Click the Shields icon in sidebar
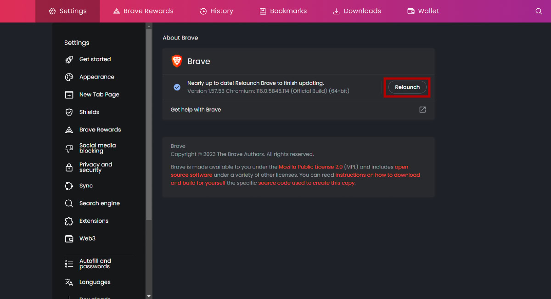Viewport: 551px width, 299px height. (69, 112)
